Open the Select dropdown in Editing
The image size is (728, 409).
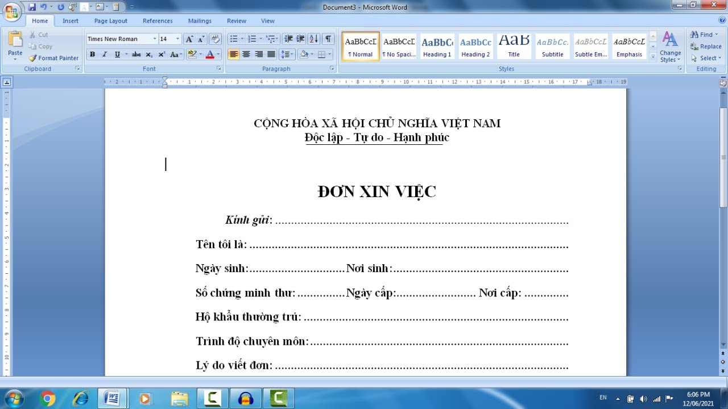[x=706, y=58]
